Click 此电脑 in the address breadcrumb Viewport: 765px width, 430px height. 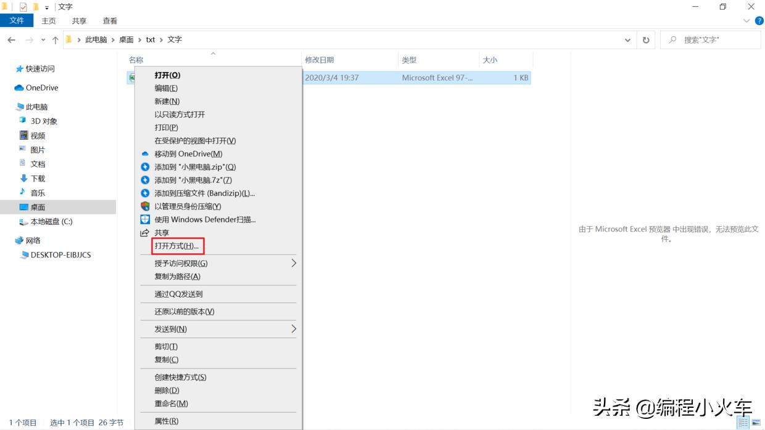96,39
